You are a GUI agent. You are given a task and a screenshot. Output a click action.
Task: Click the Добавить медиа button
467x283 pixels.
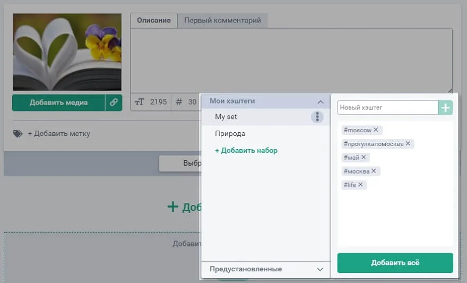[58, 102]
